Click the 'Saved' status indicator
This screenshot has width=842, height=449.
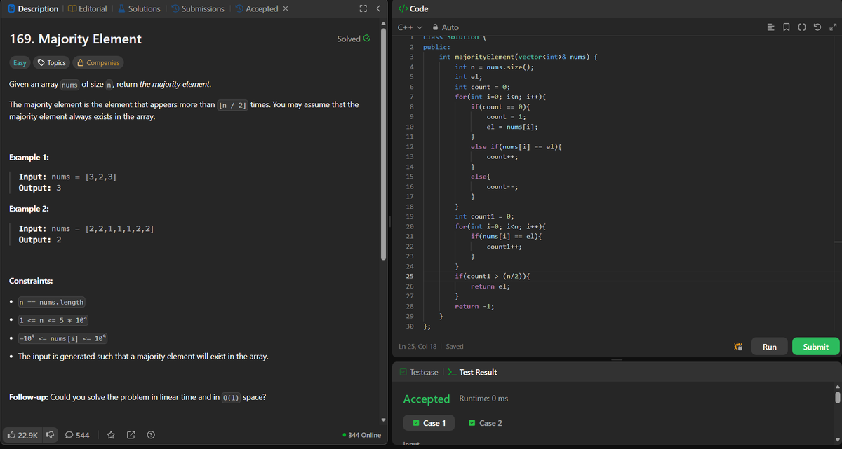click(x=454, y=347)
